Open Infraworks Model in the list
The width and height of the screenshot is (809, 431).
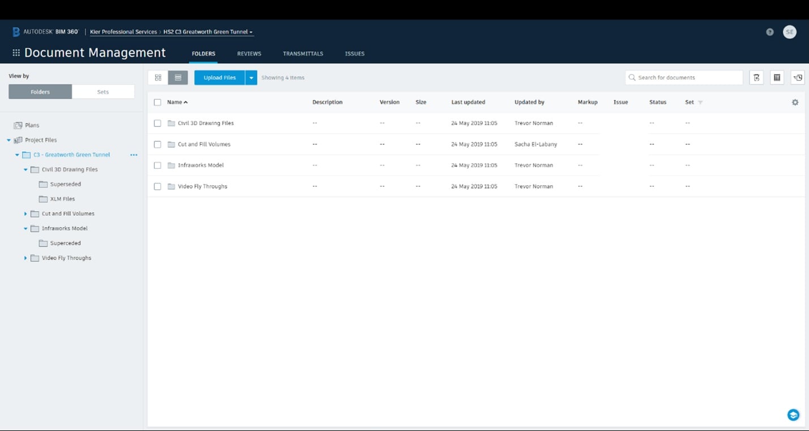pos(200,165)
